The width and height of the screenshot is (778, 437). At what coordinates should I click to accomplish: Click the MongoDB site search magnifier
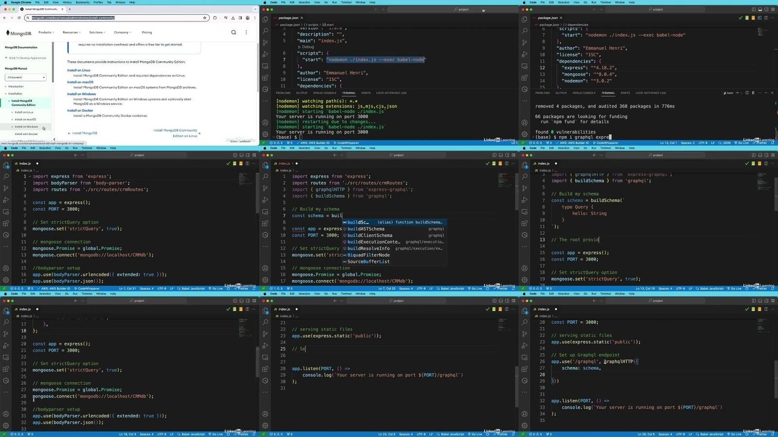click(233, 33)
